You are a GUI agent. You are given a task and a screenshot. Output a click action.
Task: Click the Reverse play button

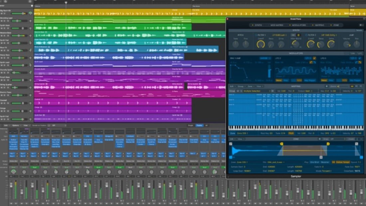pyautogui.click(x=325, y=162)
